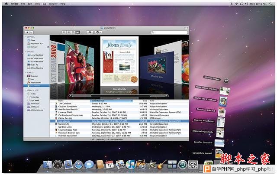The height and width of the screenshot is (175, 277).
Task: Open Macintosh HD in the sidebar
Action: pyautogui.click(x=35, y=43)
